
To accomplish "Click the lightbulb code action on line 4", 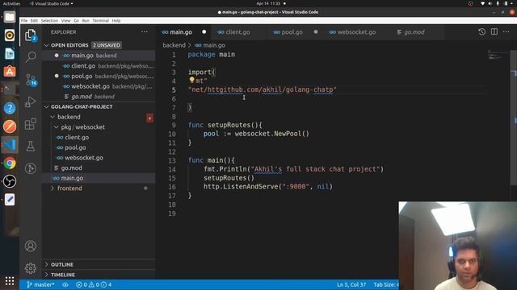I will coord(191,80).
